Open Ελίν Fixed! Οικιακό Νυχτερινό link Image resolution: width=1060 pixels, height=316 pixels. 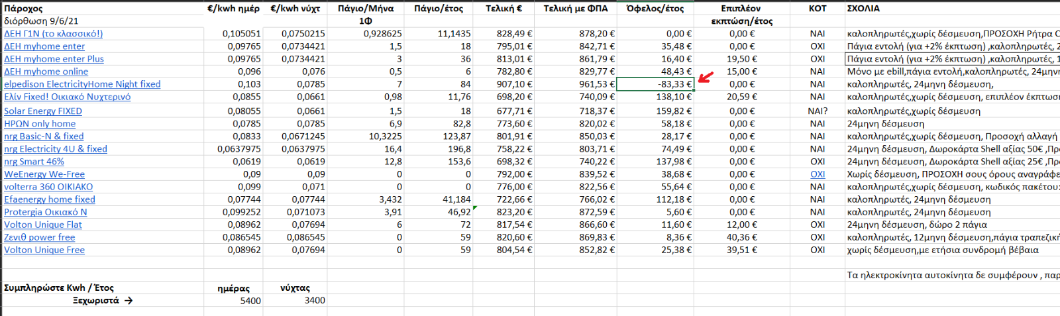coord(67,97)
